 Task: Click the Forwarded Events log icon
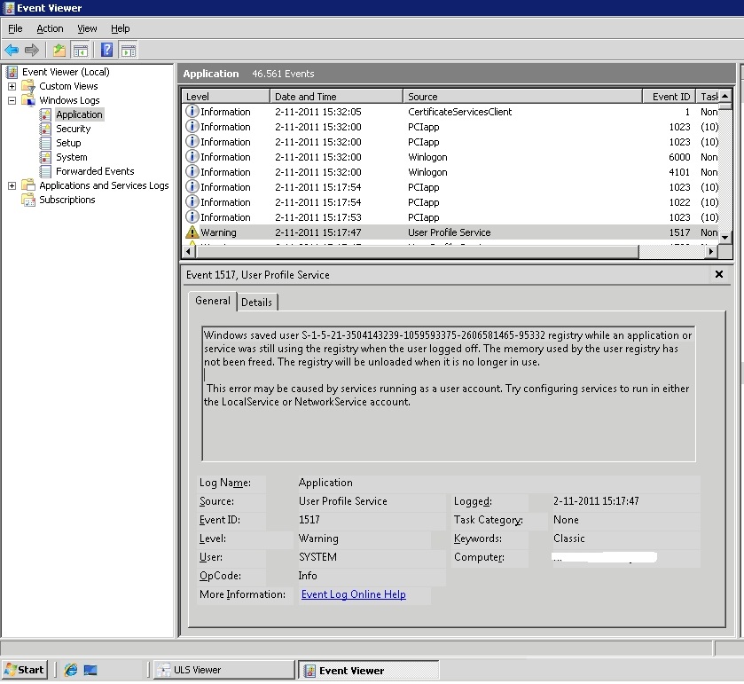(x=45, y=171)
